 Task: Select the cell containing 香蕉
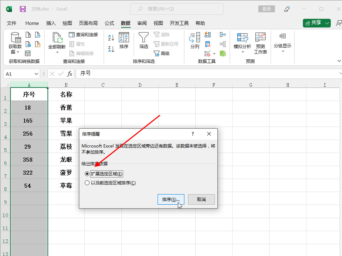(66, 107)
